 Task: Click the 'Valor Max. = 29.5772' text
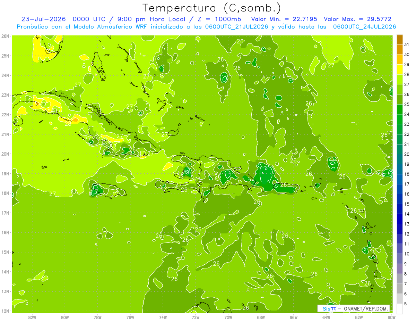point(357,19)
